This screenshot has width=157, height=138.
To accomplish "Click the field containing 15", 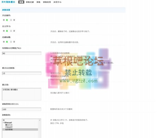I will (x=22, y=73).
